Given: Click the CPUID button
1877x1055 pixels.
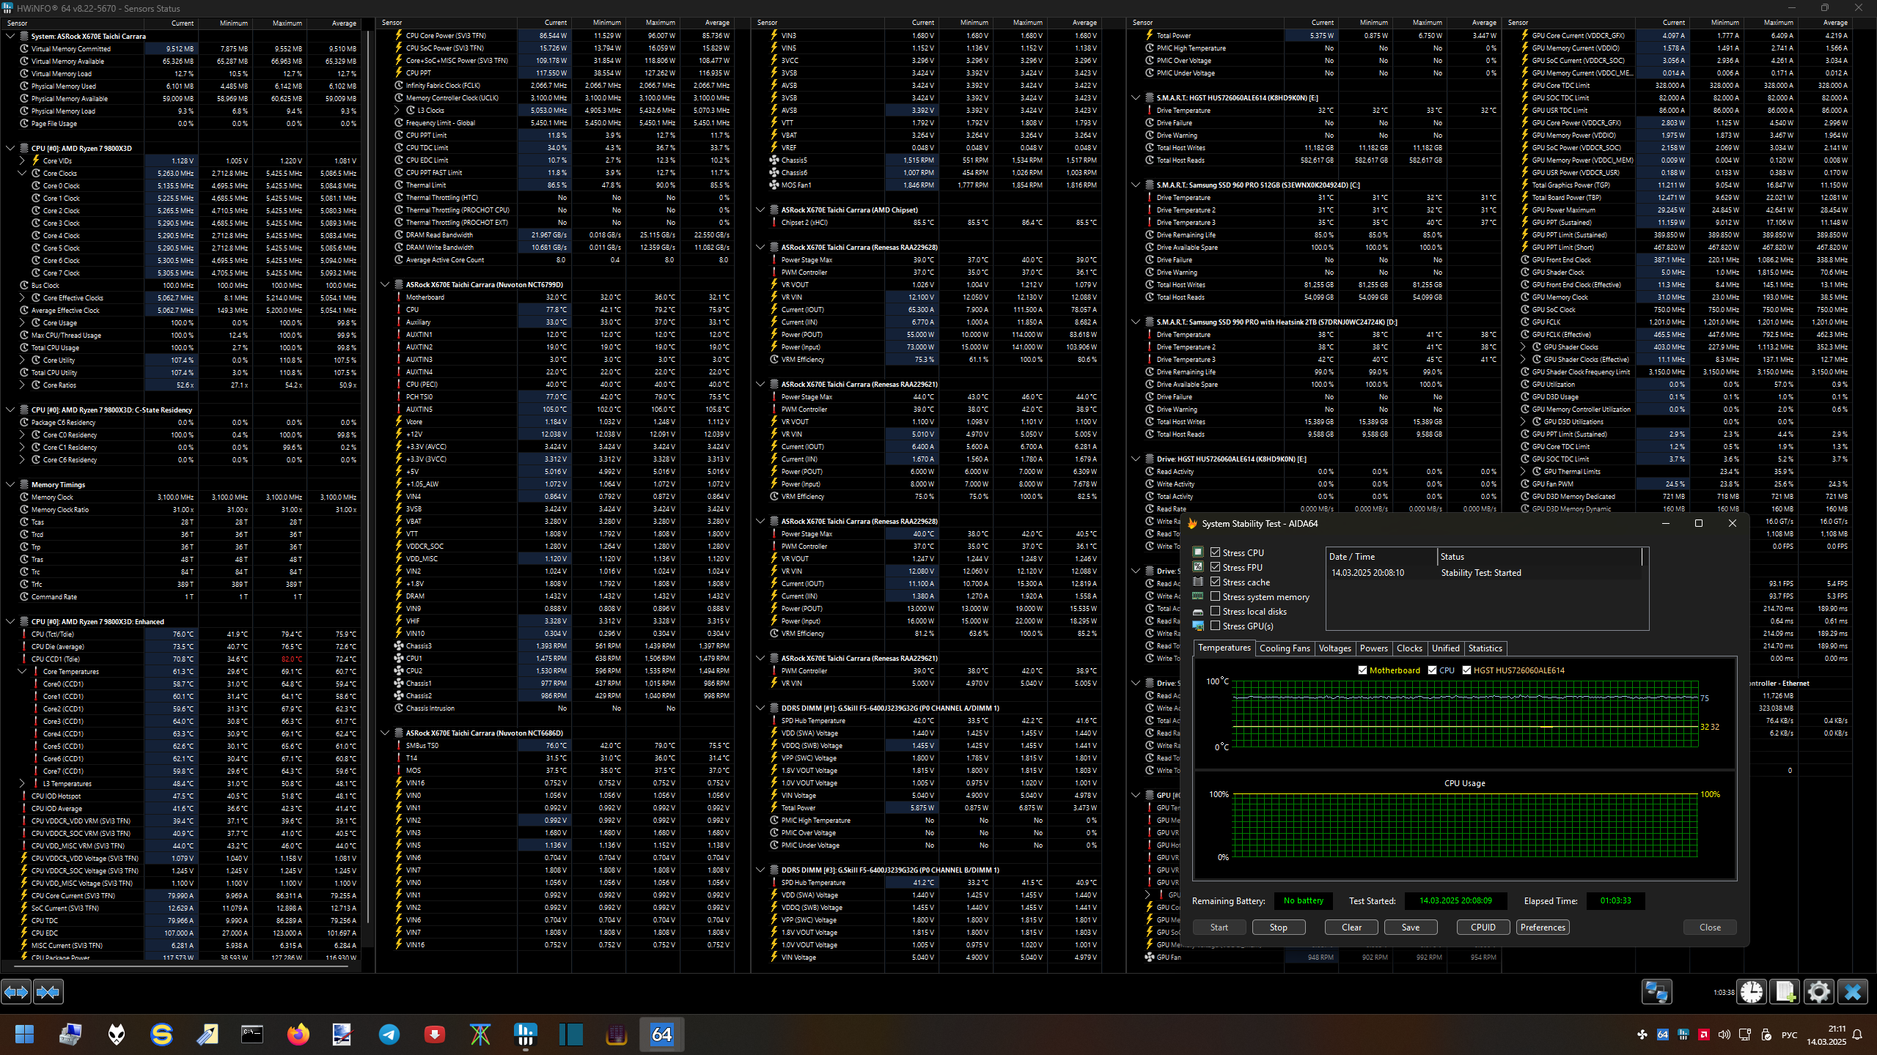Looking at the screenshot, I should 1483,927.
